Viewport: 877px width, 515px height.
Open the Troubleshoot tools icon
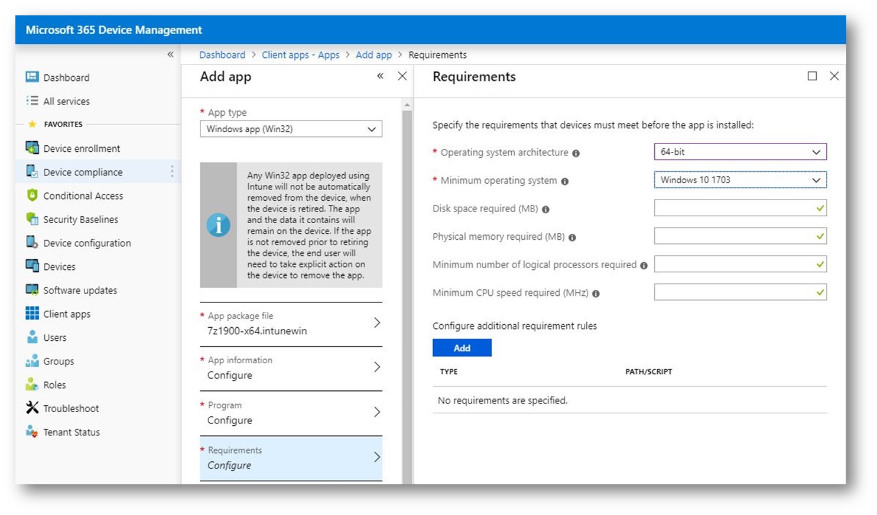32,408
